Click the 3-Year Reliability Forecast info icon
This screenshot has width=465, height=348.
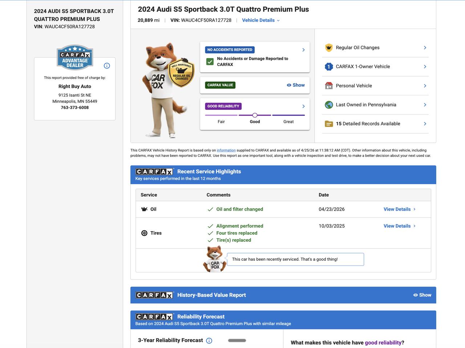[209, 340]
